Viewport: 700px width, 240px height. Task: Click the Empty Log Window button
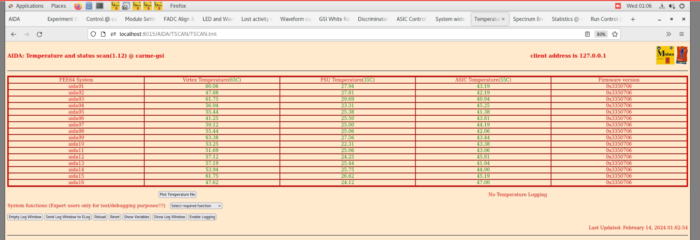click(x=25, y=217)
